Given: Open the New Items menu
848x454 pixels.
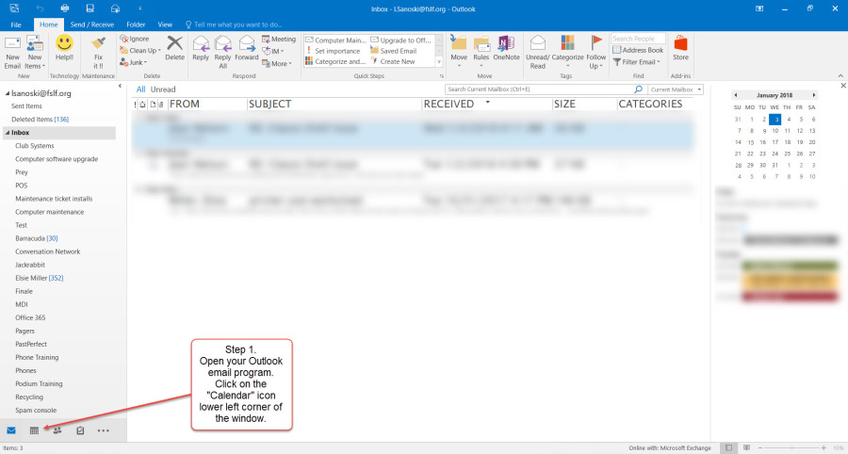Looking at the screenshot, I should tap(34, 53).
